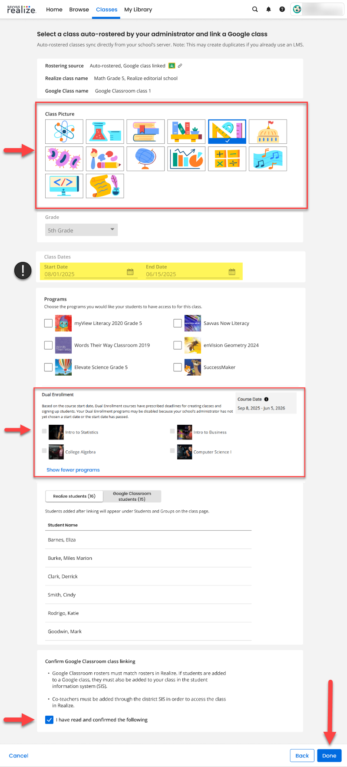Check Elevate Science Grade 5
Screen dimensions: 347x767
click(48, 367)
